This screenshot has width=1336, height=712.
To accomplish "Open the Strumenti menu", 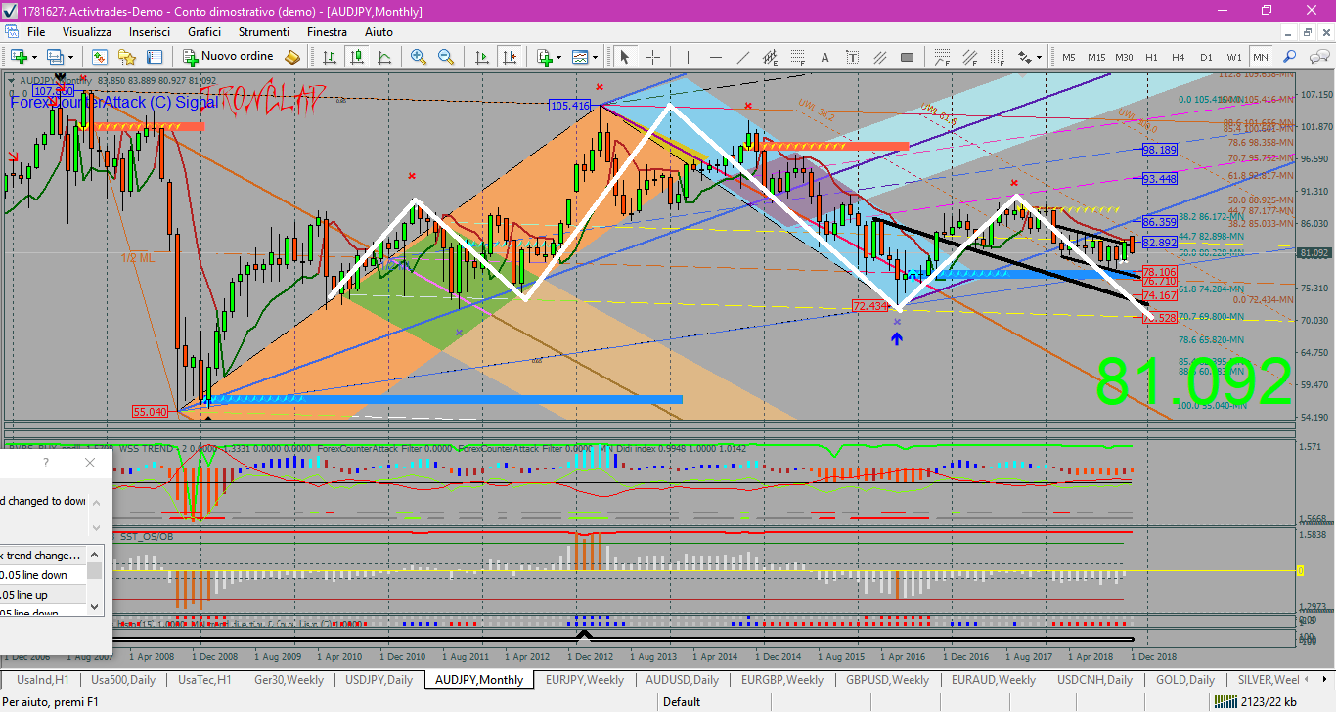I will 264,32.
